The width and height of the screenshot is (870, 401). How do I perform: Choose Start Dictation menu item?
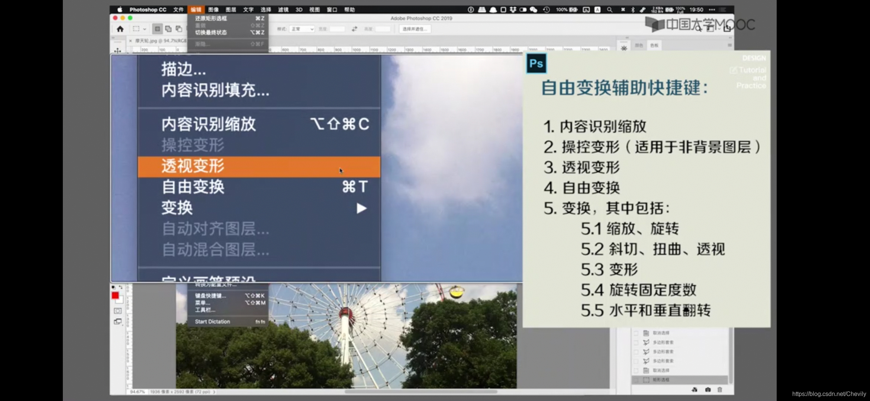pos(228,322)
